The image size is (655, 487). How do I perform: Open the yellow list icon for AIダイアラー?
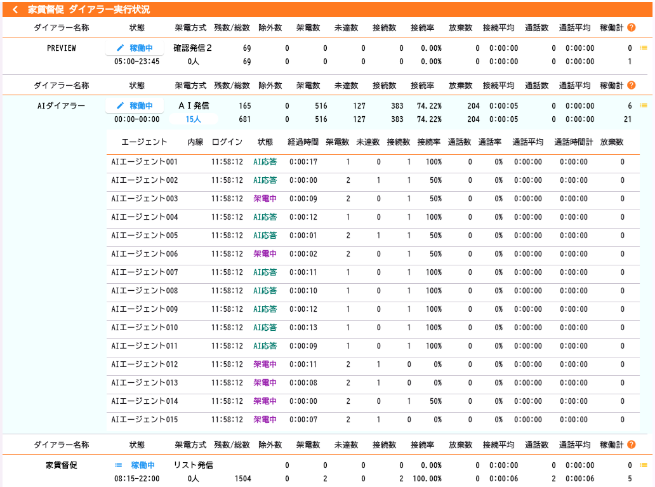click(644, 105)
